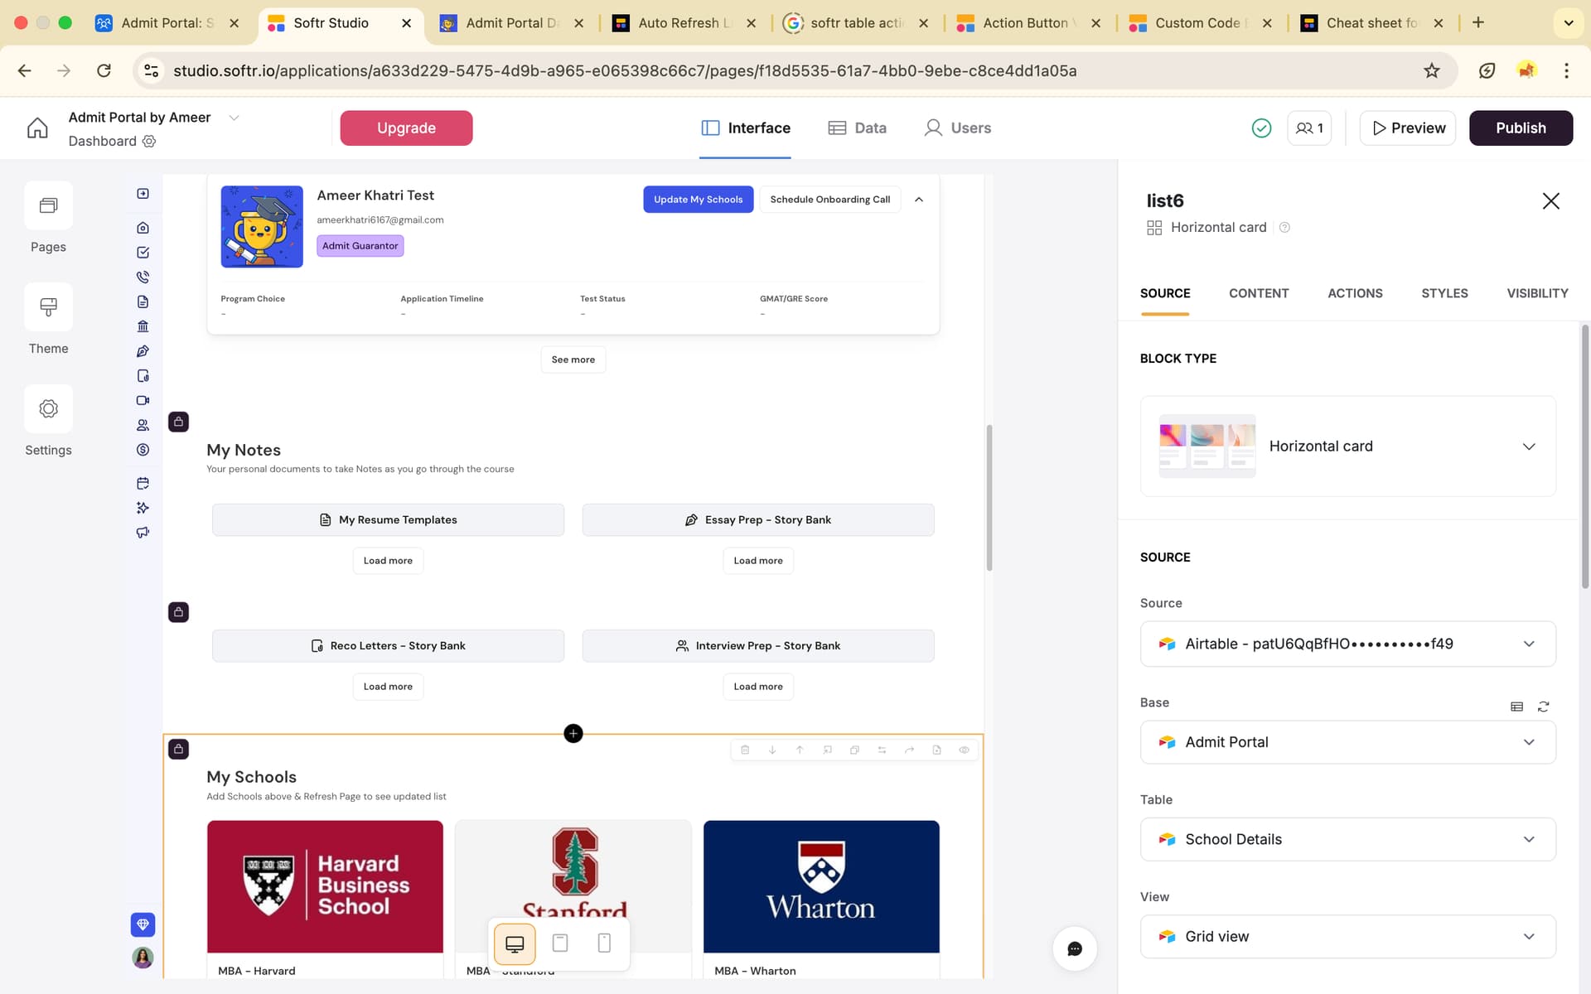Click the Harvard Business School card image
1591x994 pixels.
325,886
